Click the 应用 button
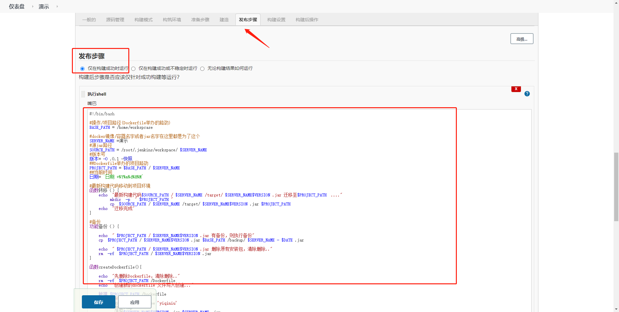 tap(135, 302)
